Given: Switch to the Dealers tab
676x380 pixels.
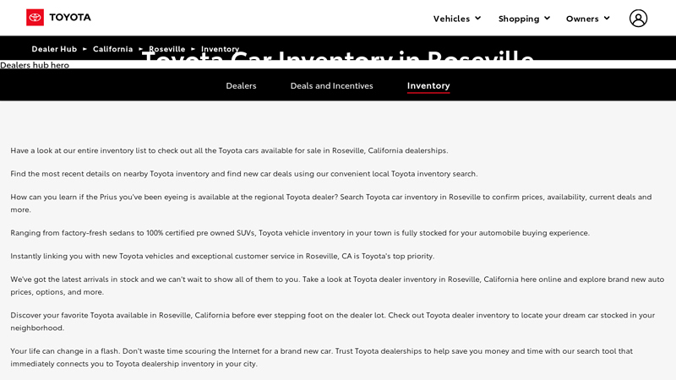Looking at the screenshot, I should click(x=241, y=86).
